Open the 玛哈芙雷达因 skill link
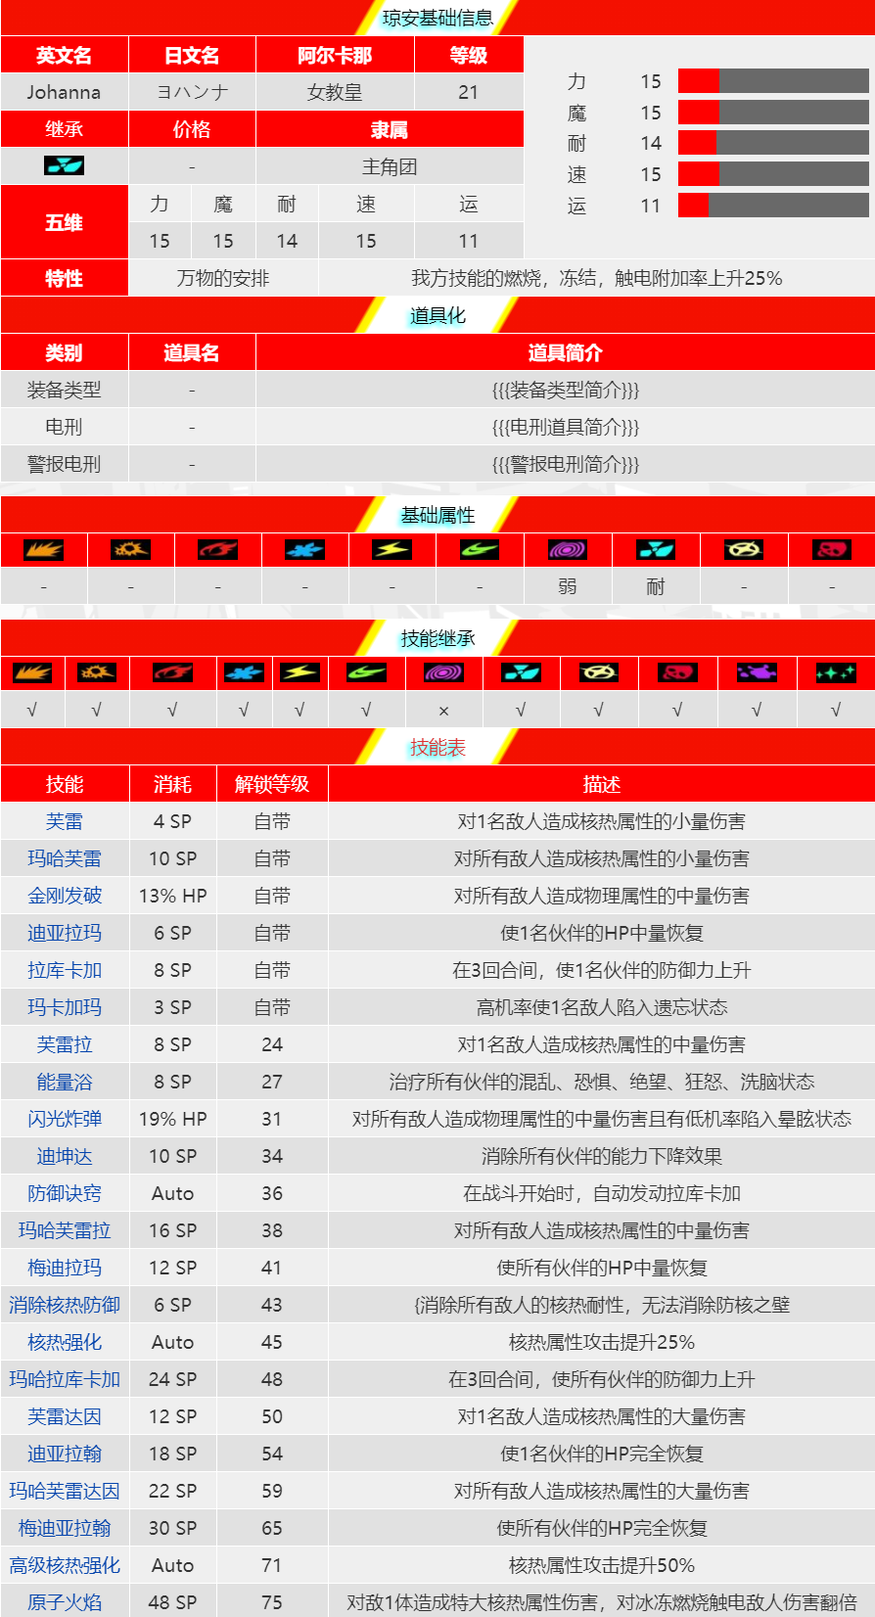 click(x=65, y=1491)
